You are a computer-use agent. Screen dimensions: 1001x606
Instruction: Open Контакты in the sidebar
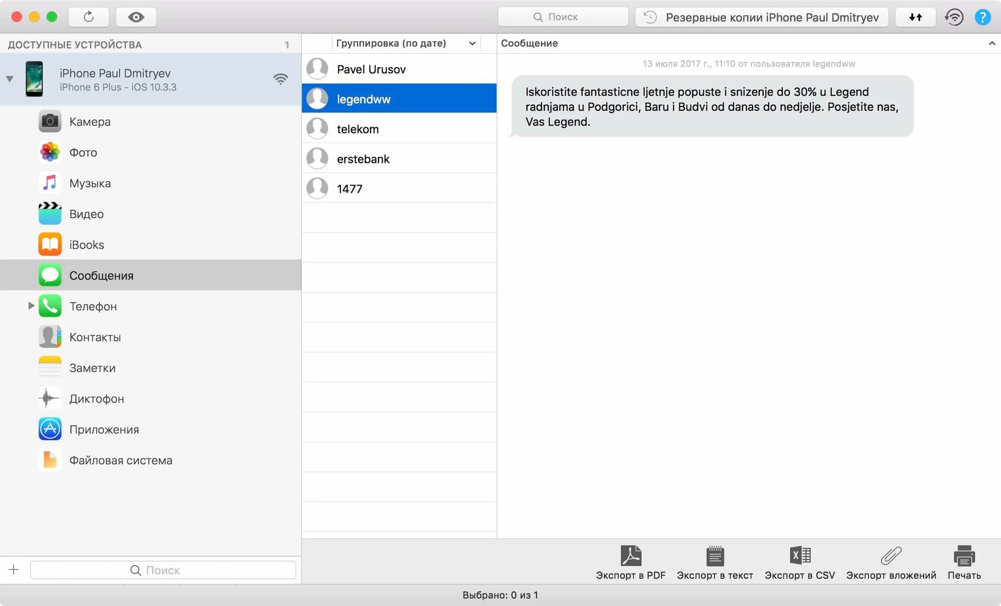click(95, 337)
